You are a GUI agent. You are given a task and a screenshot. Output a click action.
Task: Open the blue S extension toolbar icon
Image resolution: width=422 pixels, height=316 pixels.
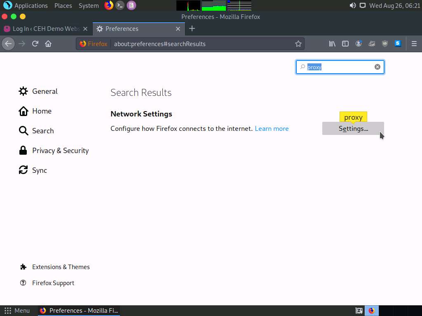click(x=398, y=44)
